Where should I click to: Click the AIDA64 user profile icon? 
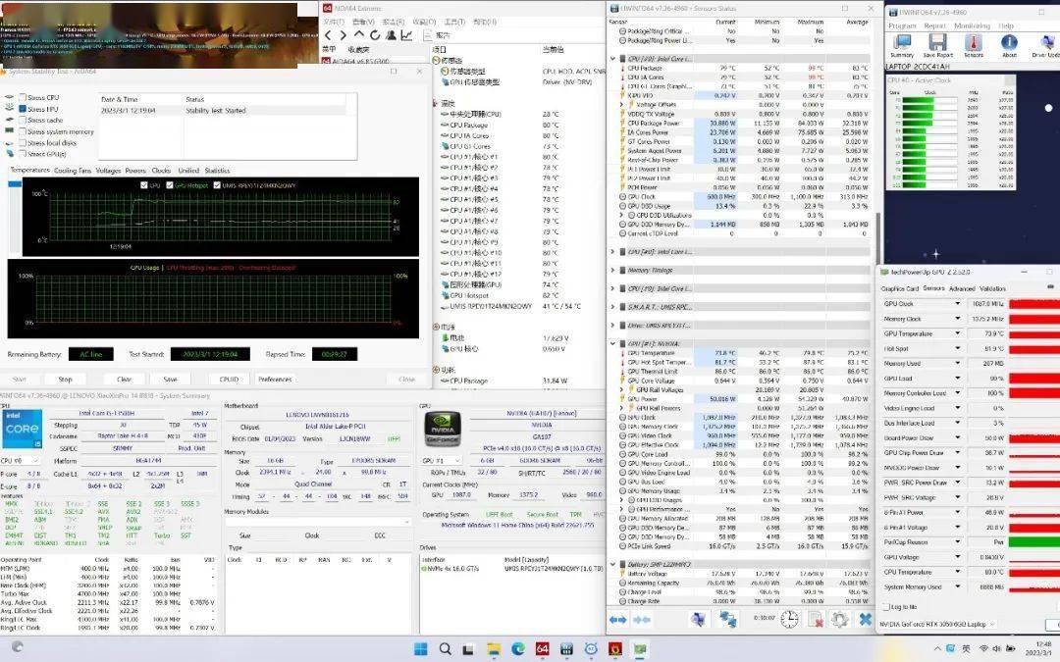pos(391,35)
